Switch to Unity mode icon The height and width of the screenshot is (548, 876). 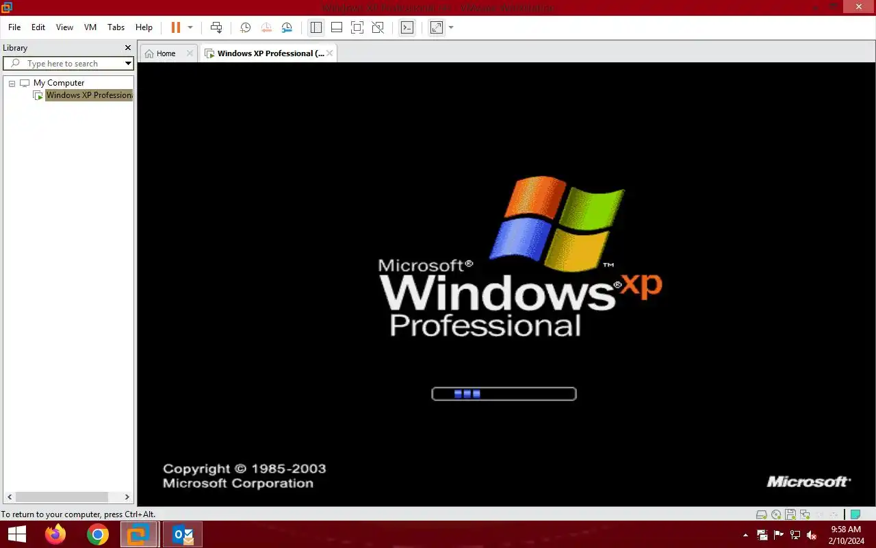(378, 27)
